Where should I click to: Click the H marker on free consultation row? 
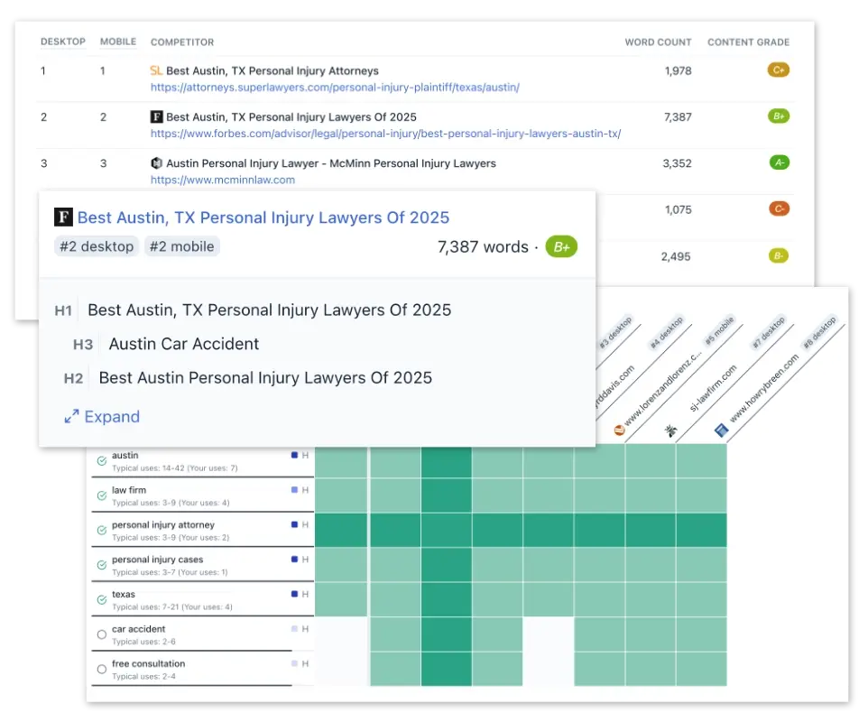point(305,664)
